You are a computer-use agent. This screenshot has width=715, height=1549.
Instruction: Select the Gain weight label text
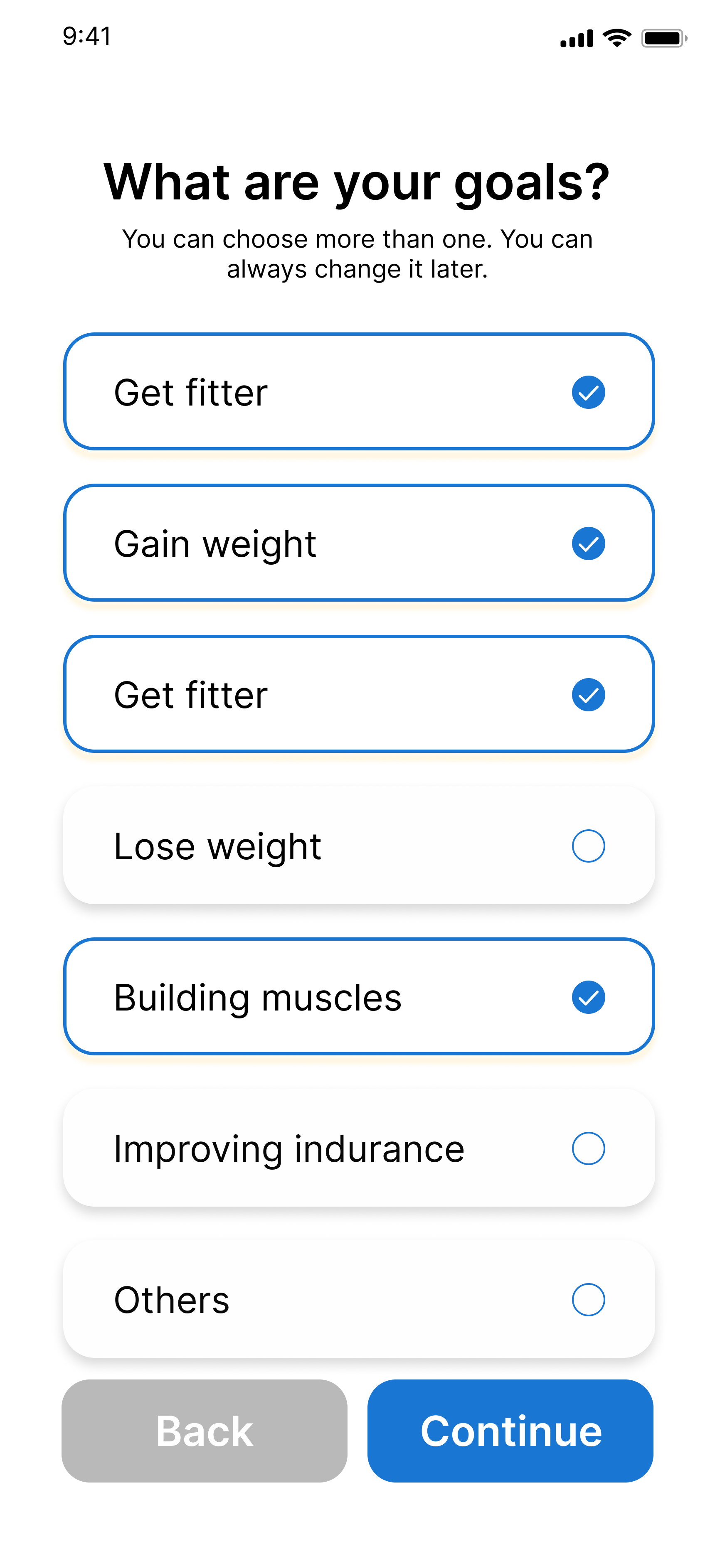pos(215,544)
